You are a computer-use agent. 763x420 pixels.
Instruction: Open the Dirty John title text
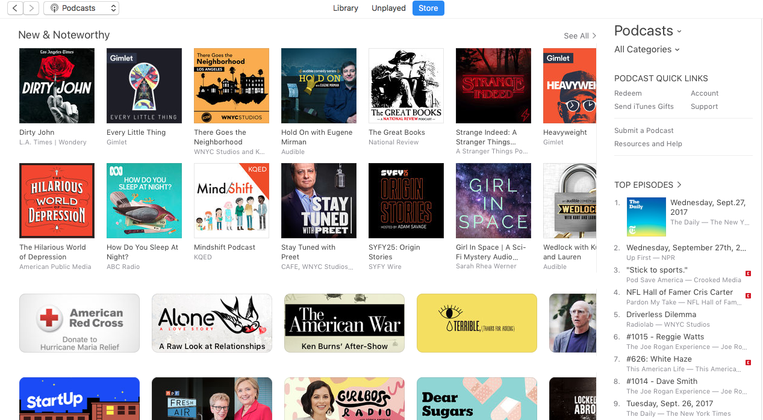(x=37, y=132)
